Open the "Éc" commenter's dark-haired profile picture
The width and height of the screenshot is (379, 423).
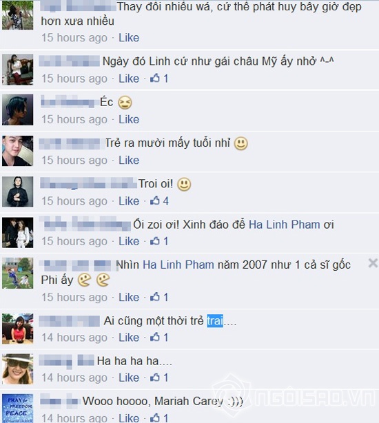[17, 110]
